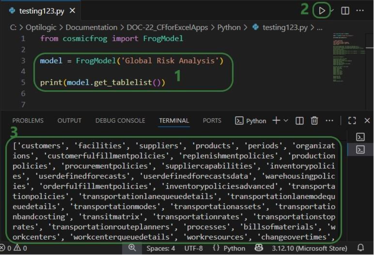Screen dimensions: 374x255
Task: Click the text 'FrogModel' in the import line
Action: point(163,39)
